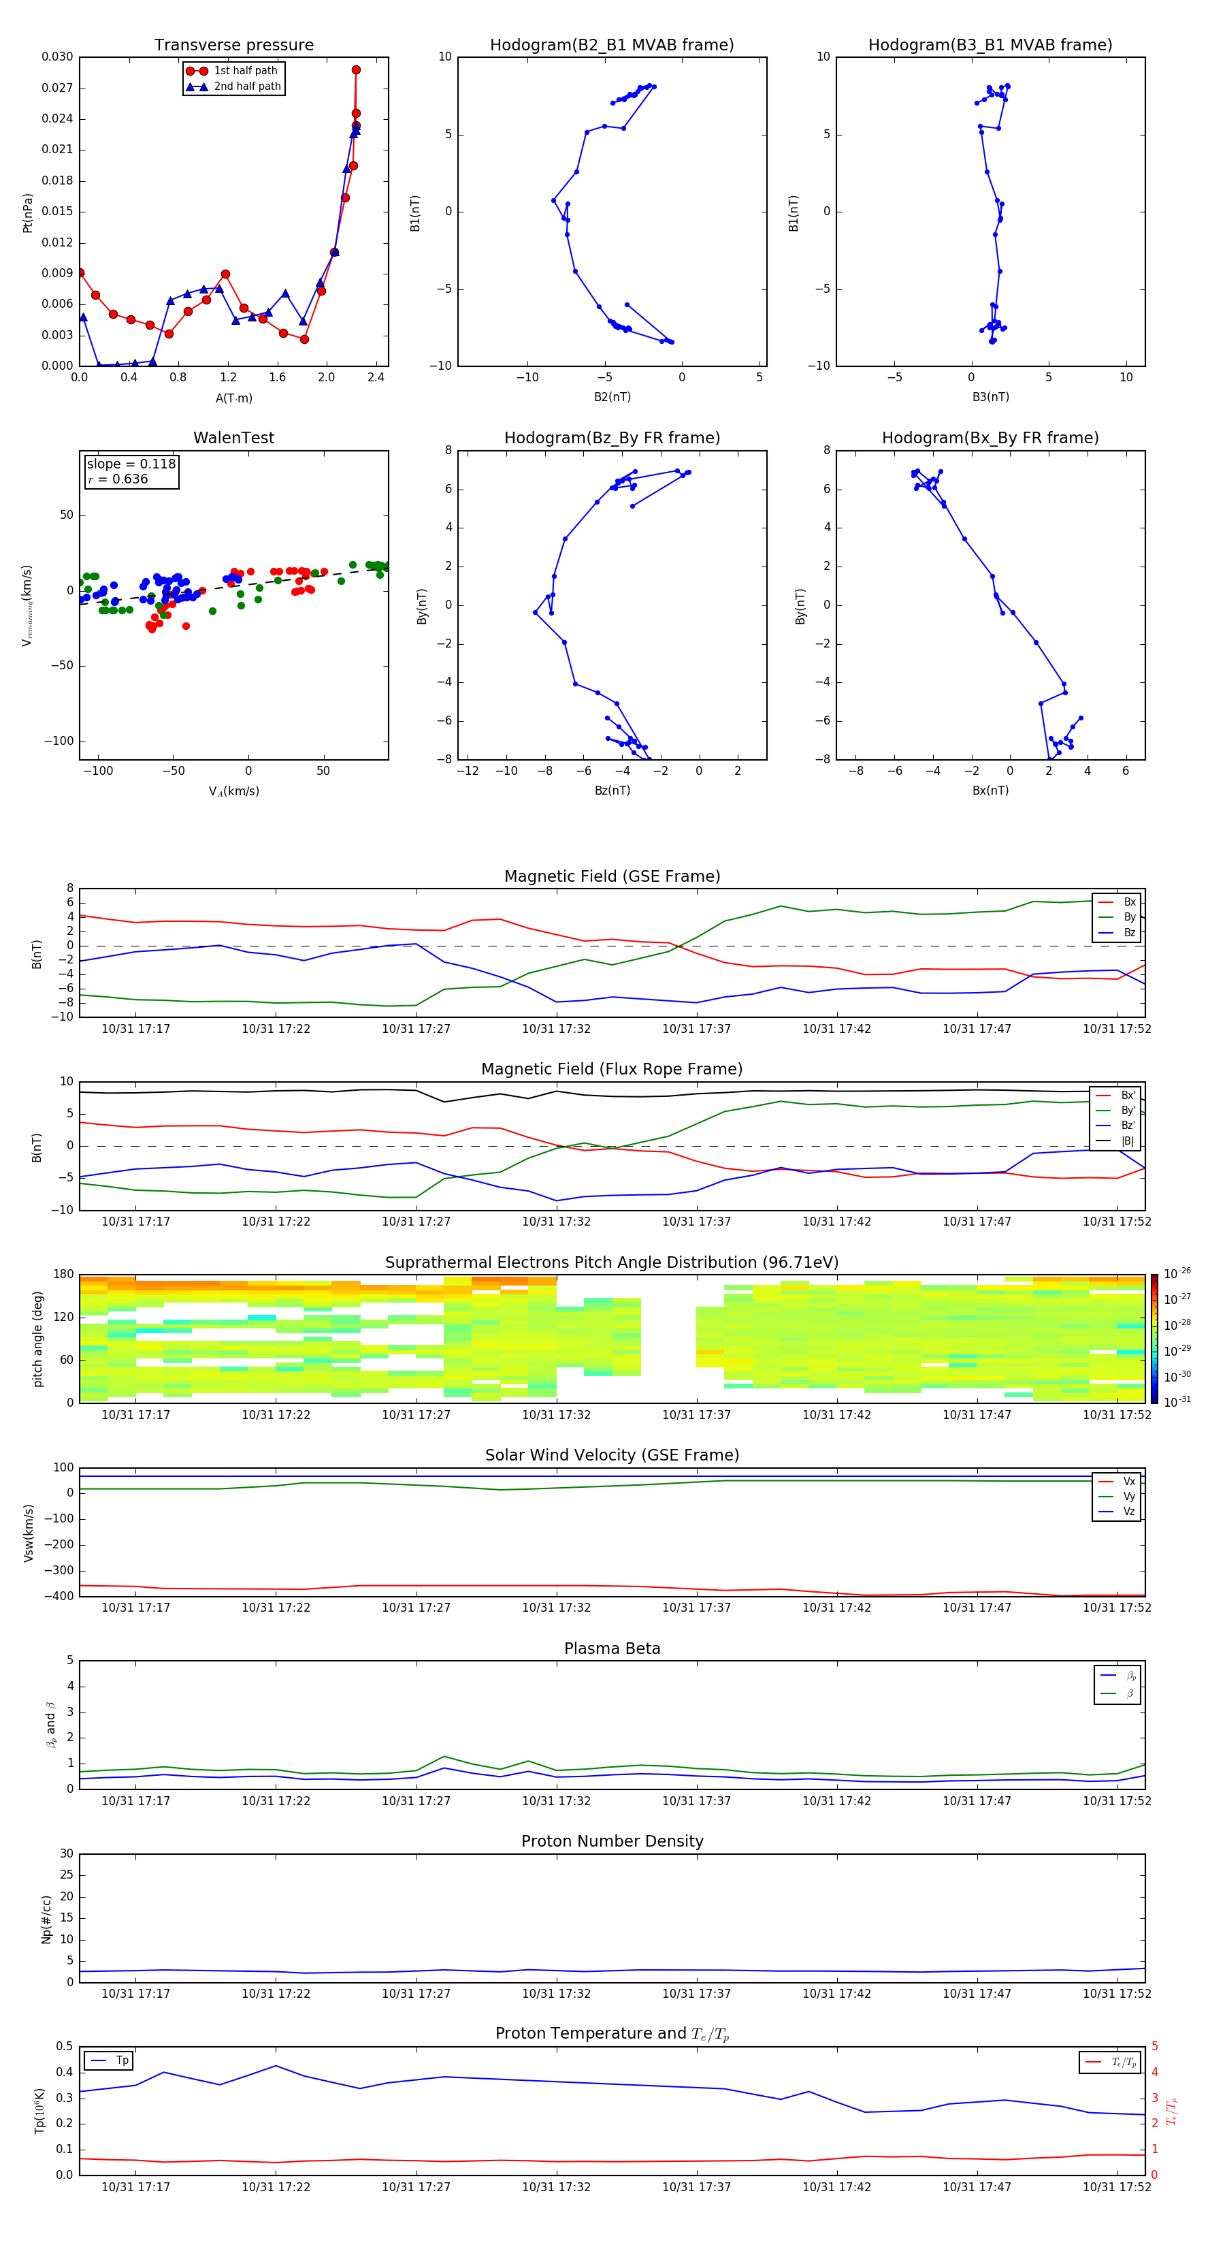The image size is (1225, 2247).
Task: Click the "B3(nT)" x-axis label
Action: [x=990, y=397]
